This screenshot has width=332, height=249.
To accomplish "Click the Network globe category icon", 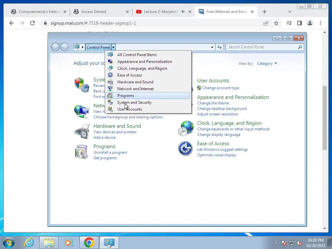I will pyautogui.click(x=81, y=112).
